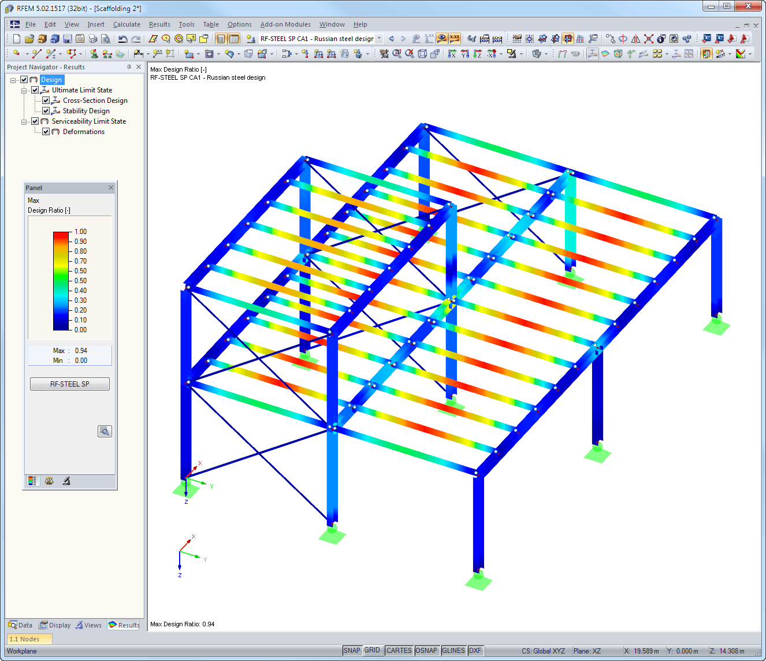
Task: Open the dropdown arrow beside the -X view icon
Action: point(501,54)
